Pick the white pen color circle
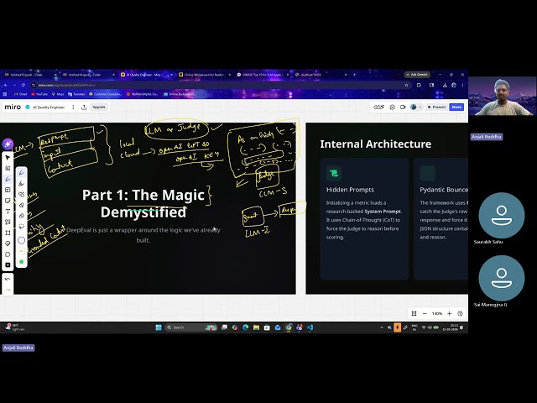The height and width of the screenshot is (403, 537). tap(21, 240)
